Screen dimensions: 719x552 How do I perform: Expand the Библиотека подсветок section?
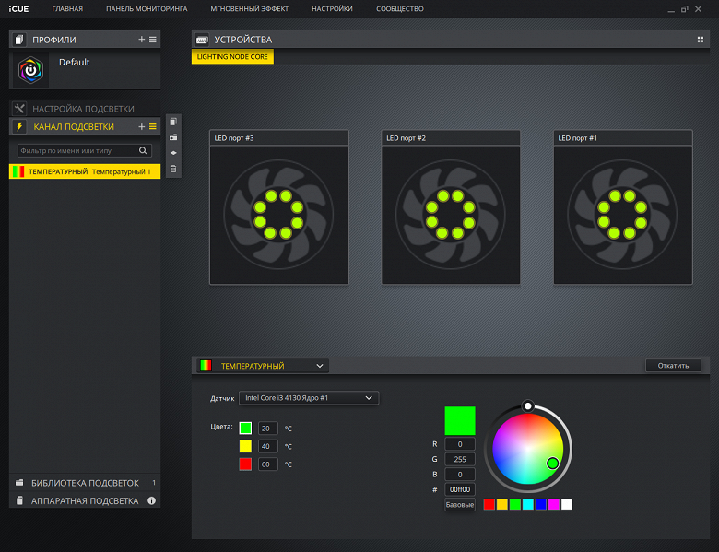pyautogui.click(x=85, y=483)
